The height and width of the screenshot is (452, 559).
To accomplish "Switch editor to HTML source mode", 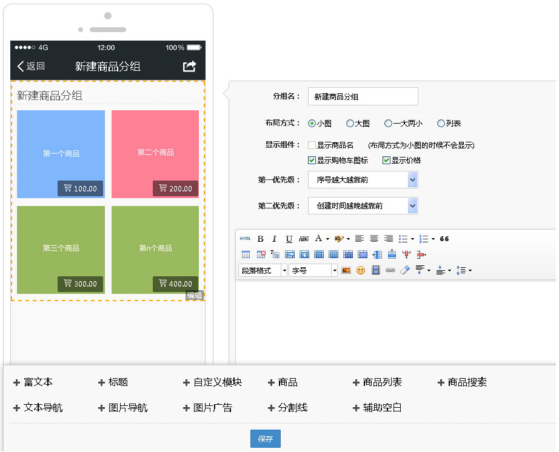I will click(245, 239).
